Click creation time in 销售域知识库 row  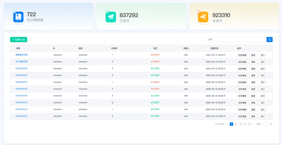pyautogui.click(x=215, y=55)
